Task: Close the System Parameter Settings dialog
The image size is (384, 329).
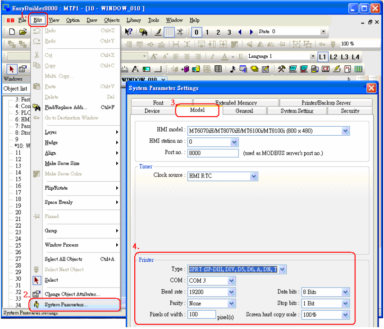Action: [x=371, y=88]
